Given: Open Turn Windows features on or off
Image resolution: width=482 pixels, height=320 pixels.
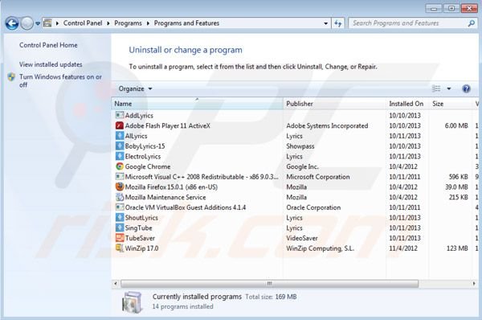Looking at the screenshot, I should (60, 80).
